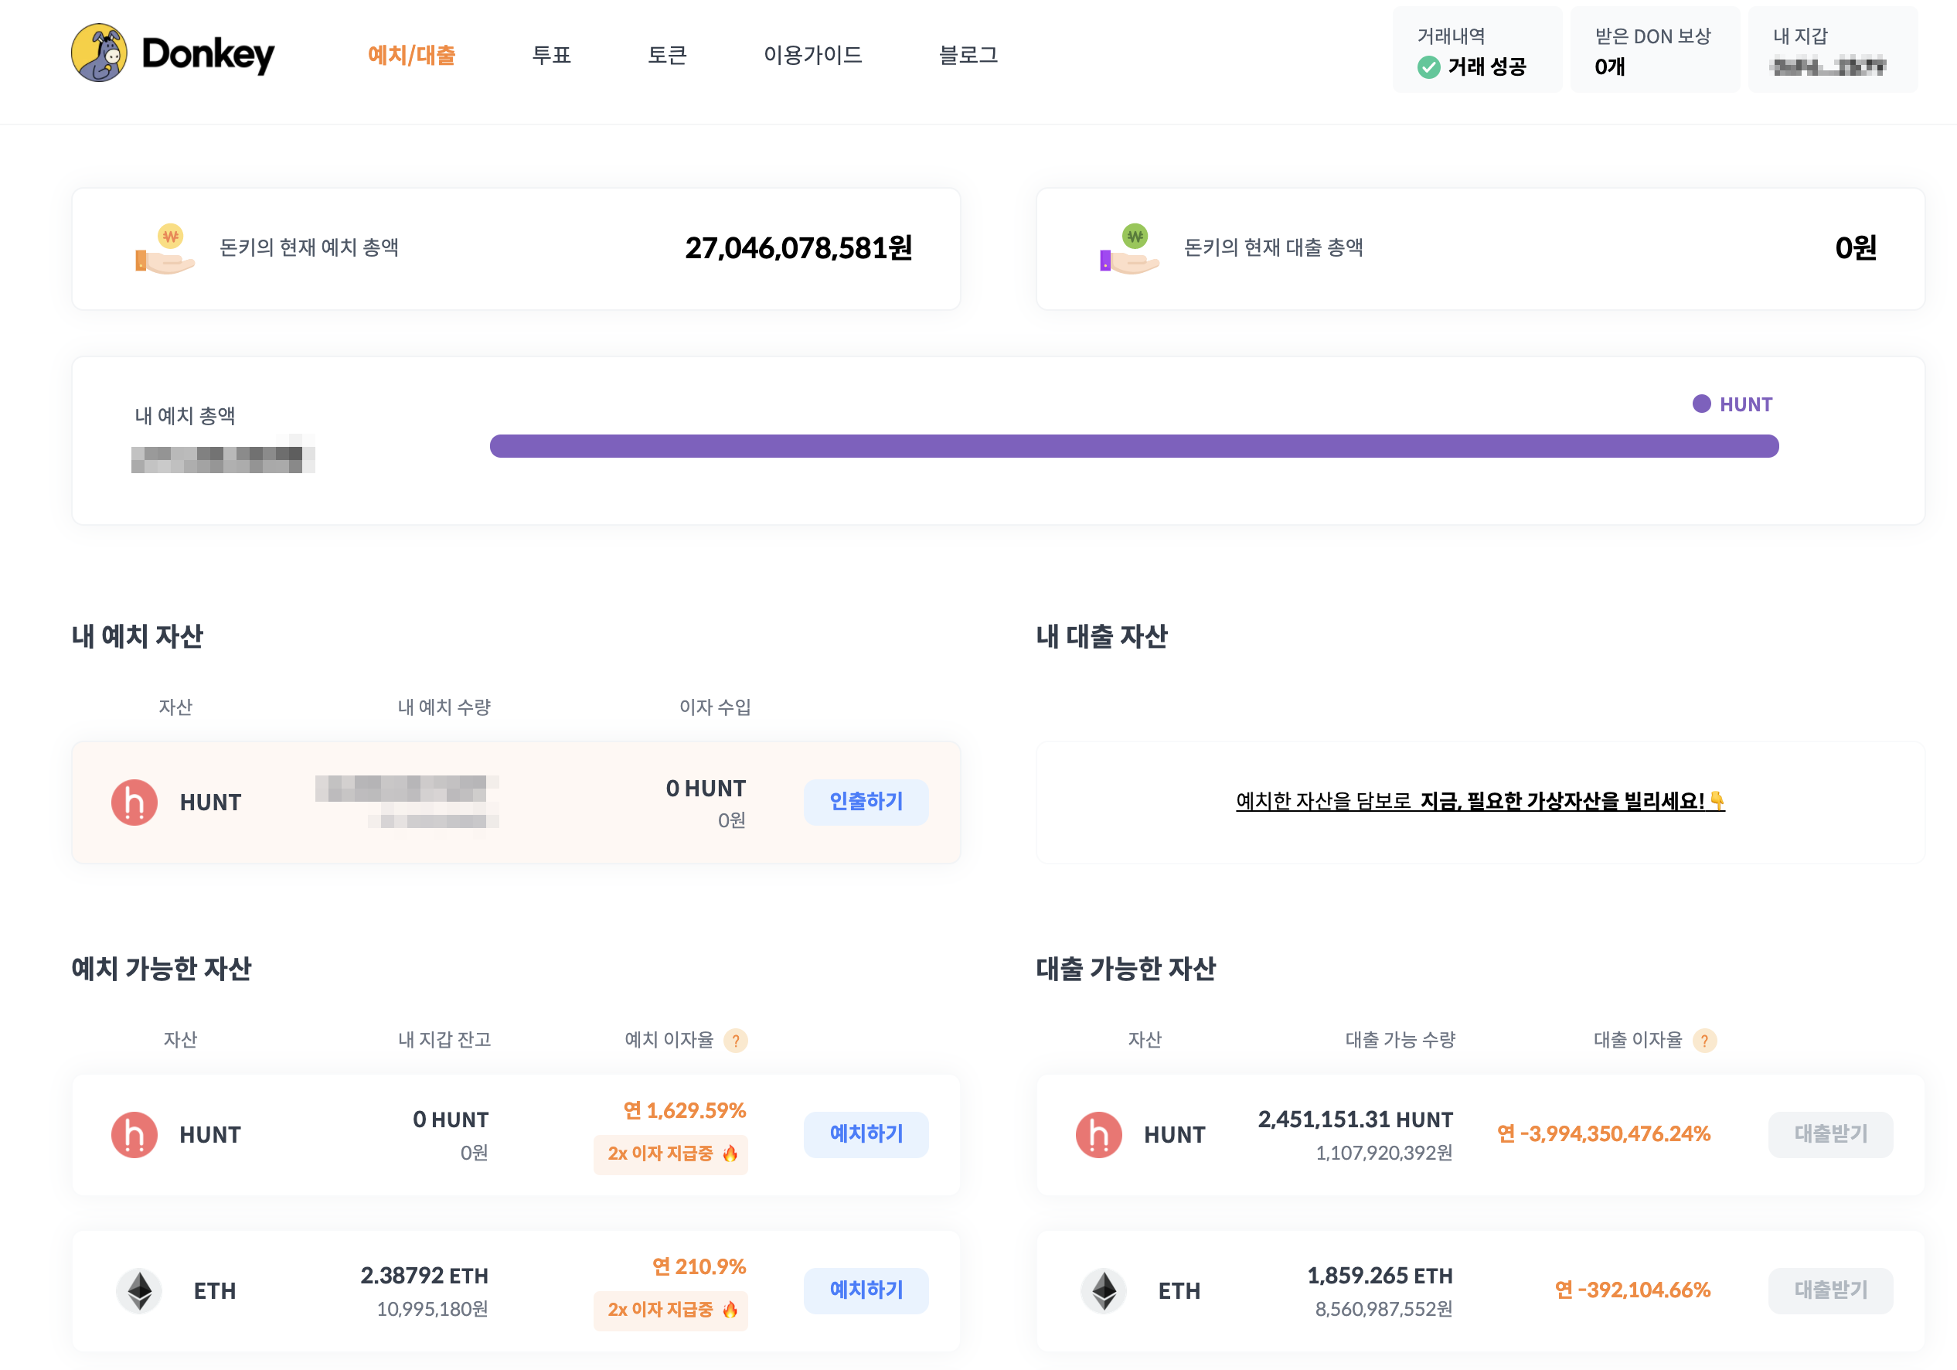Click the ETH icon in borrowable assets

pos(1104,1290)
